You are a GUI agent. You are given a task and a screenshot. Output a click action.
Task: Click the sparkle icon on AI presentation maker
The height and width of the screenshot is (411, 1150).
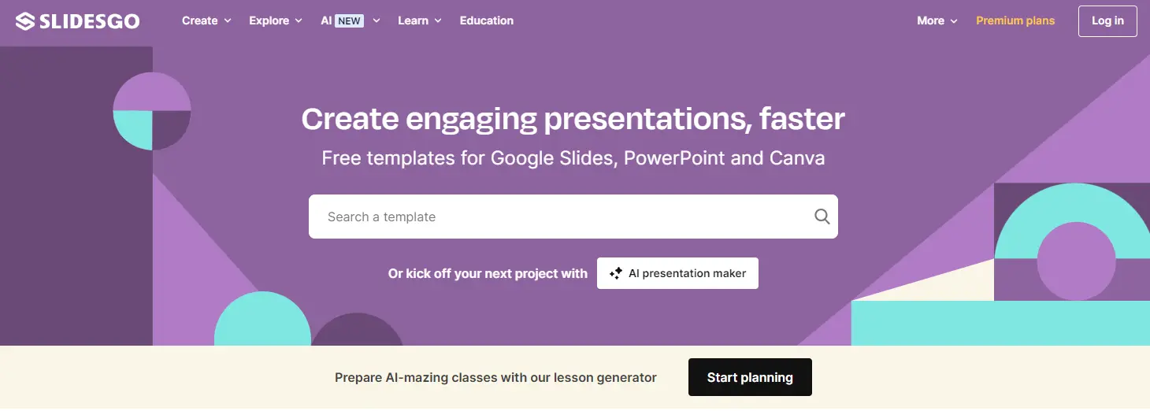(616, 273)
